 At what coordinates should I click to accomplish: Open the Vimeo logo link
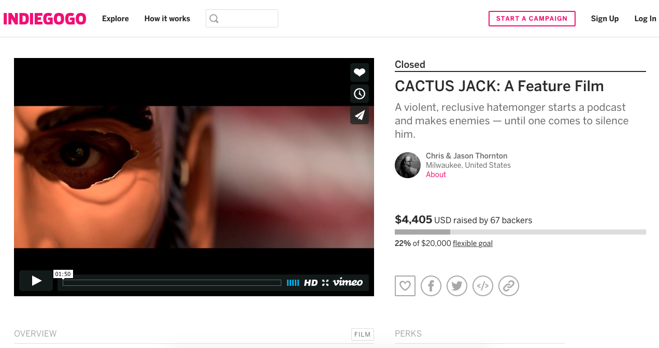pyautogui.click(x=348, y=282)
